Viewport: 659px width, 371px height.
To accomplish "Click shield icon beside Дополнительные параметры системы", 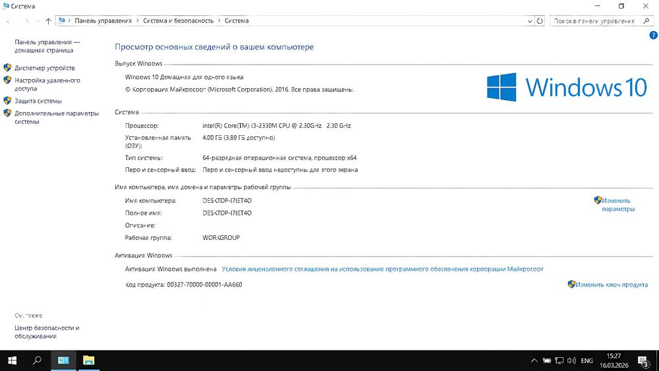I will (x=7, y=113).
